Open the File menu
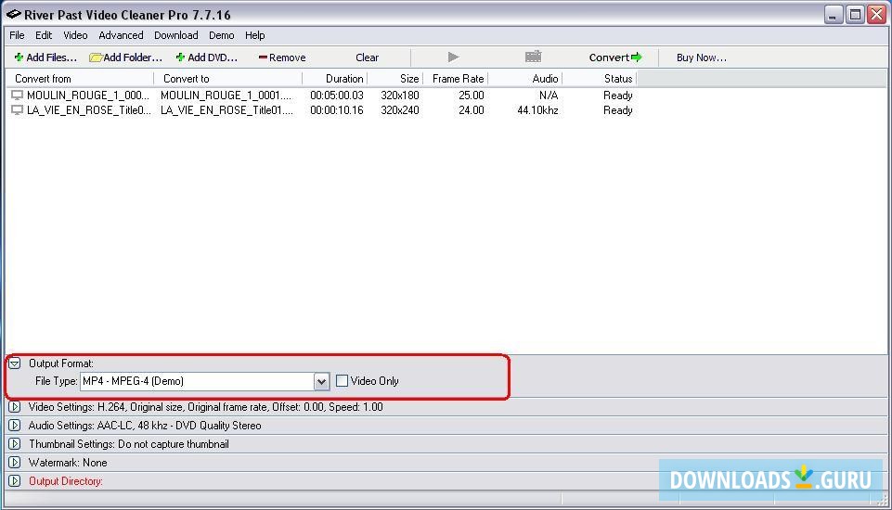 pyautogui.click(x=17, y=35)
